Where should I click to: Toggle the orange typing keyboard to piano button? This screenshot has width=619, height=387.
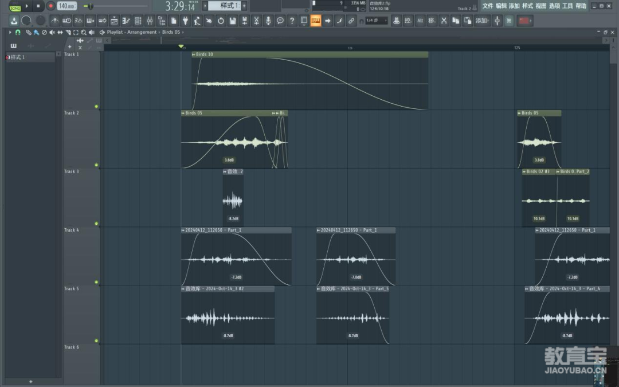(315, 21)
